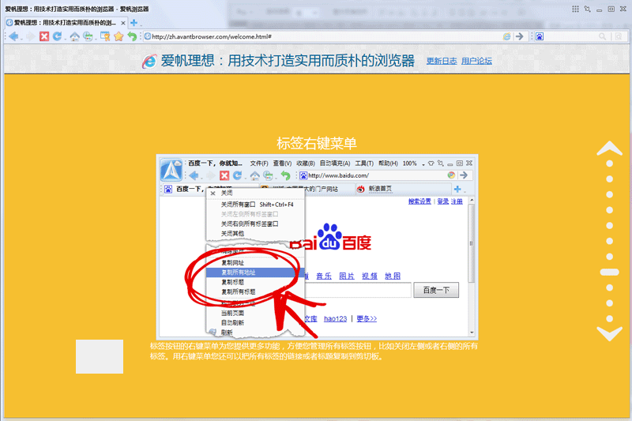
Task: Click the Go arrow beside address bar
Action: (520, 36)
